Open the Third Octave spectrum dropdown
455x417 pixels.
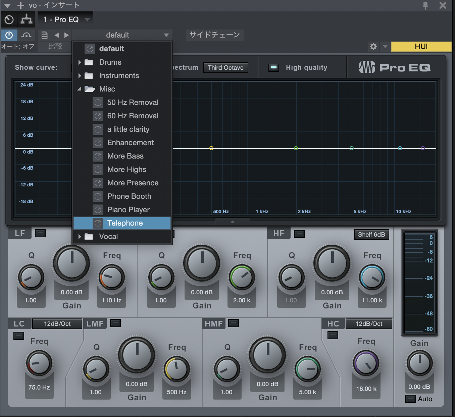point(225,68)
